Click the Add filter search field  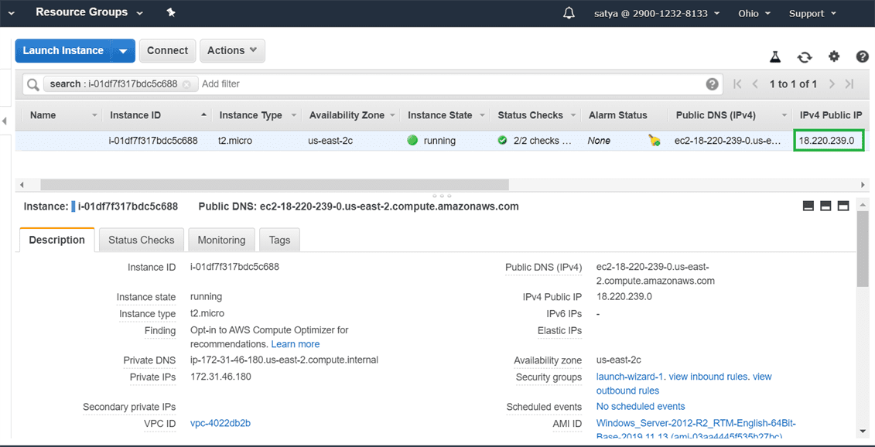[449, 84]
